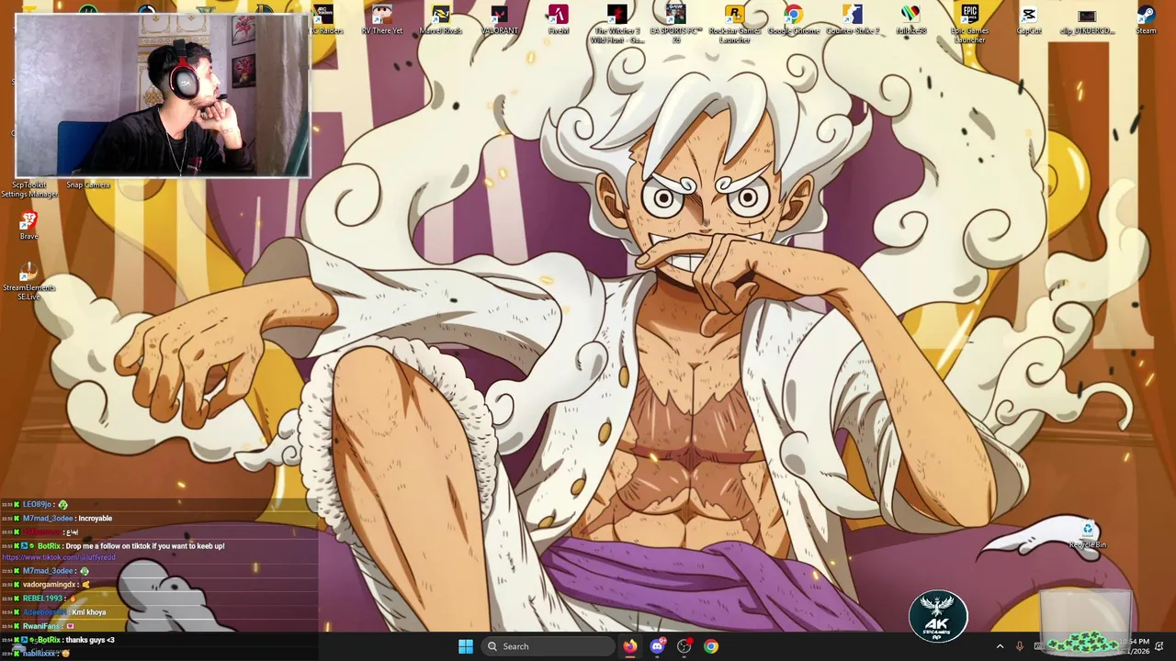Open the Recycle Bin

[x=1087, y=534]
